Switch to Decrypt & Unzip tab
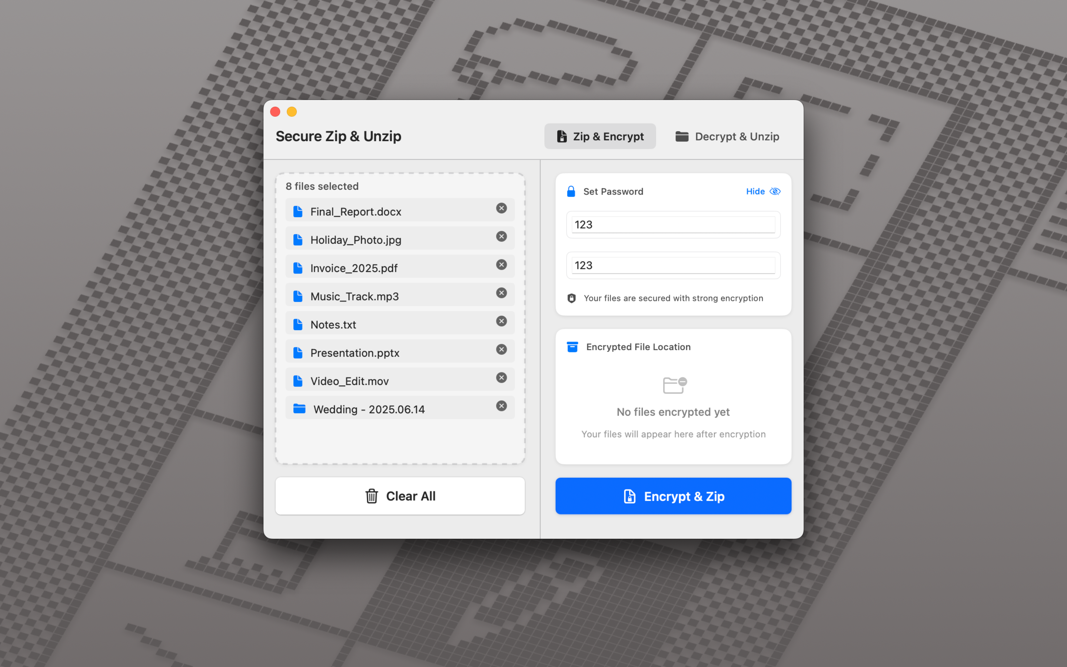Image resolution: width=1067 pixels, height=667 pixels. pyautogui.click(x=728, y=136)
